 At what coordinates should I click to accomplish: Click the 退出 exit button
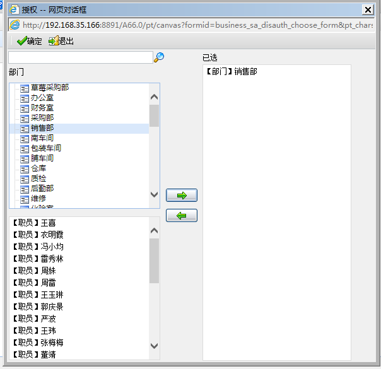click(x=61, y=41)
